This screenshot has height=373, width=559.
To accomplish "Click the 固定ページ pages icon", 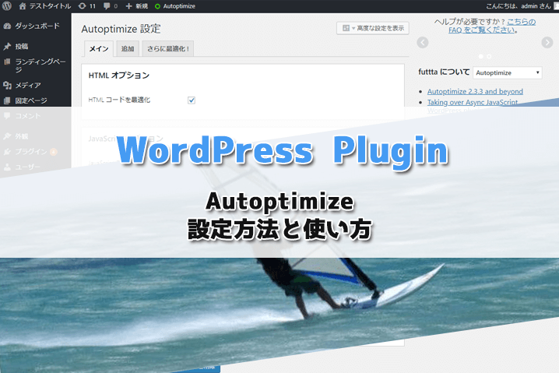I will (x=7, y=100).
